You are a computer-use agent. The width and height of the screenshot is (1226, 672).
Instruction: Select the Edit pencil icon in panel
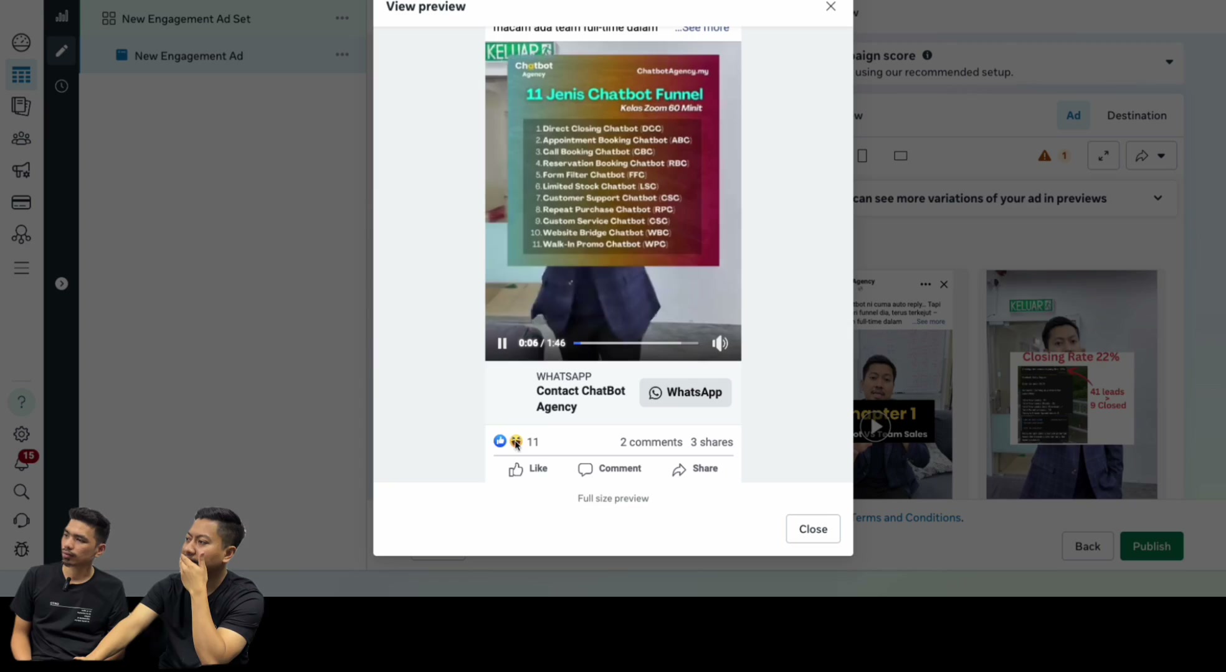(61, 50)
